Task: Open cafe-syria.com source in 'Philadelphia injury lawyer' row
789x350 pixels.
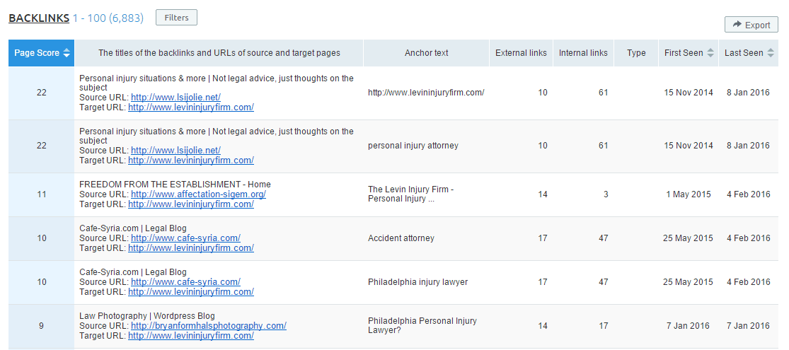Action: [185, 282]
